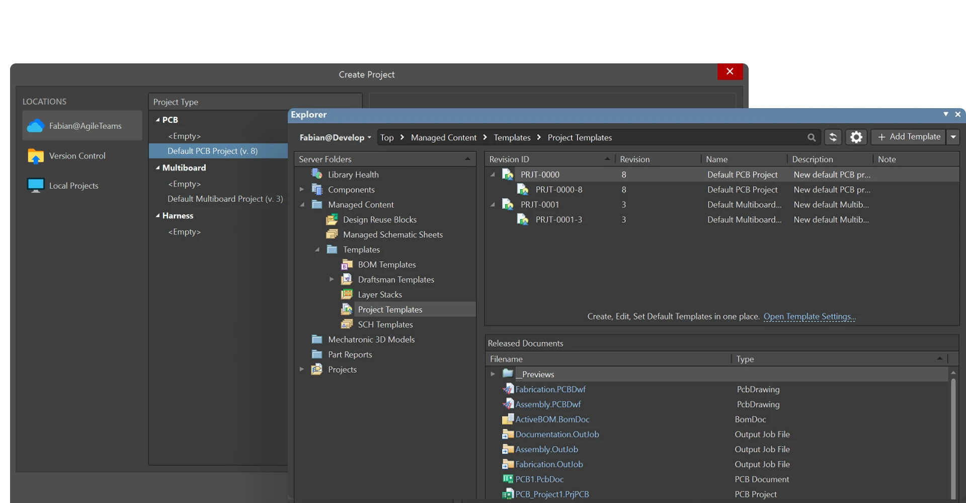Sort by the Type column header
Screen dimensions: 966x503
(x=839, y=359)
